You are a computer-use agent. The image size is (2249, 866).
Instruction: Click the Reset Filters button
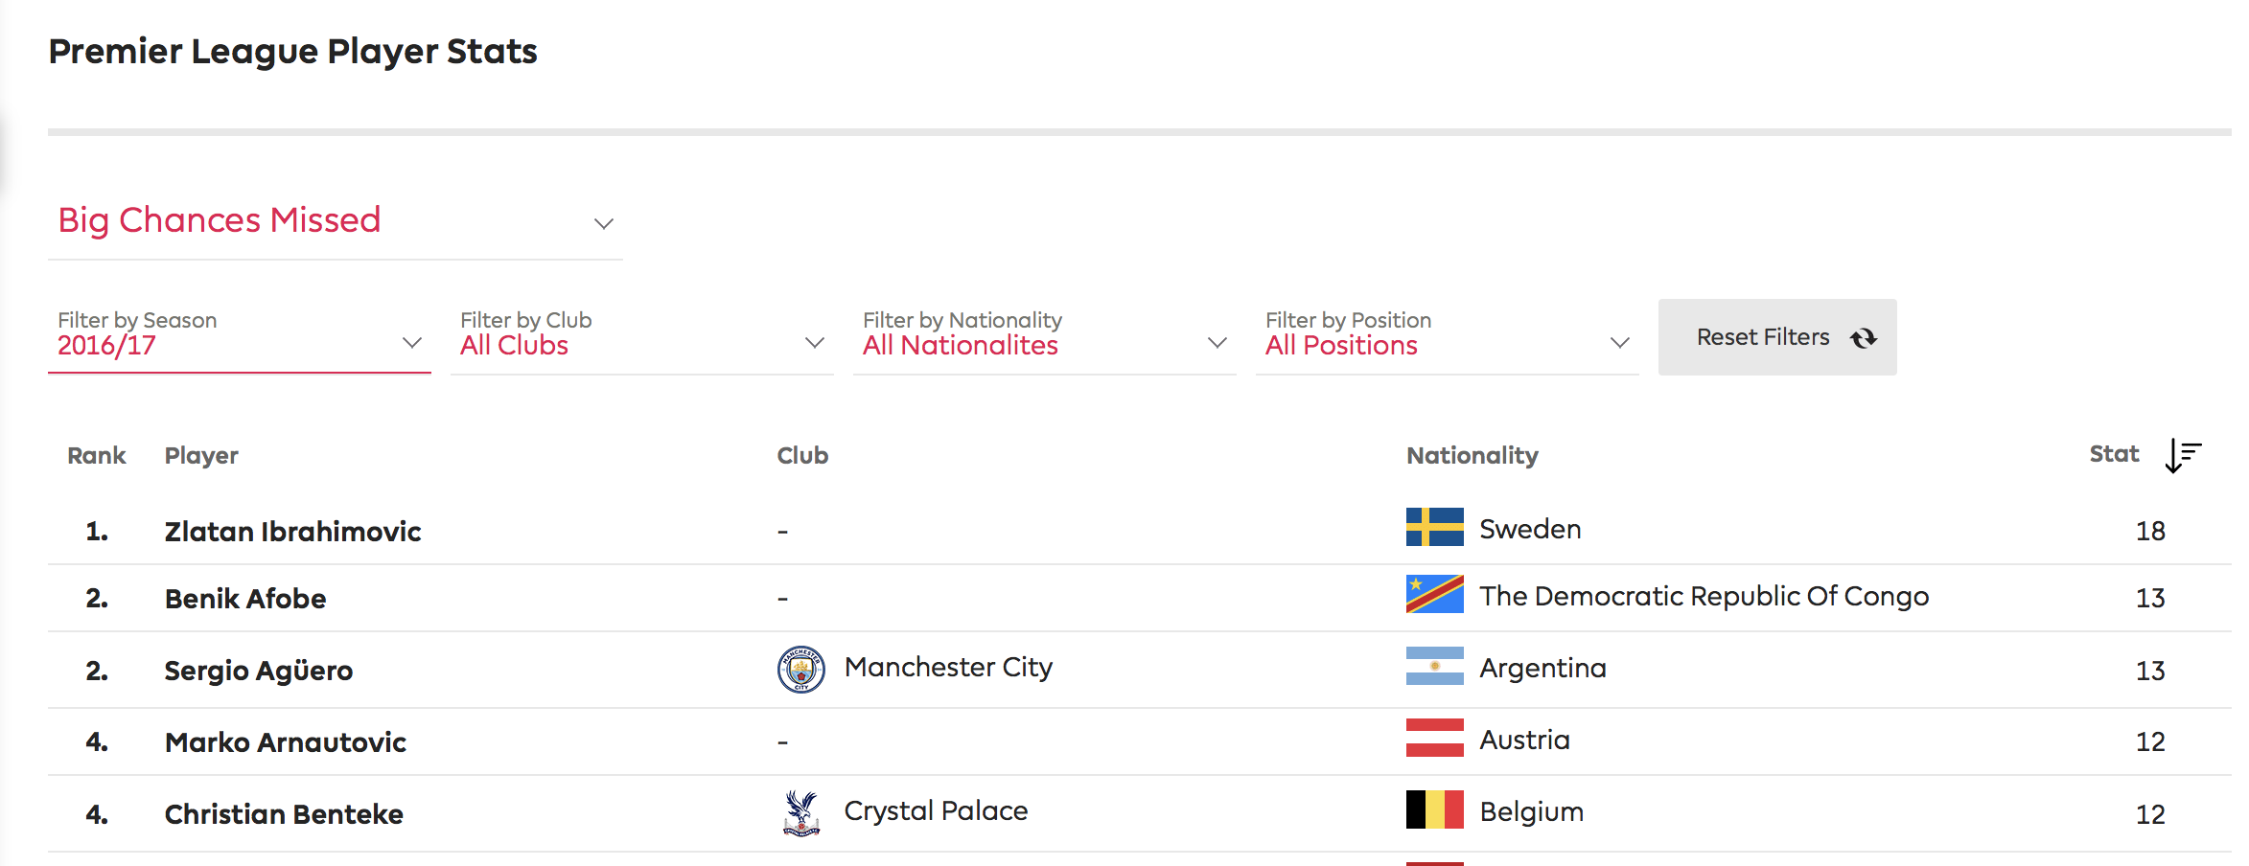1777,337
